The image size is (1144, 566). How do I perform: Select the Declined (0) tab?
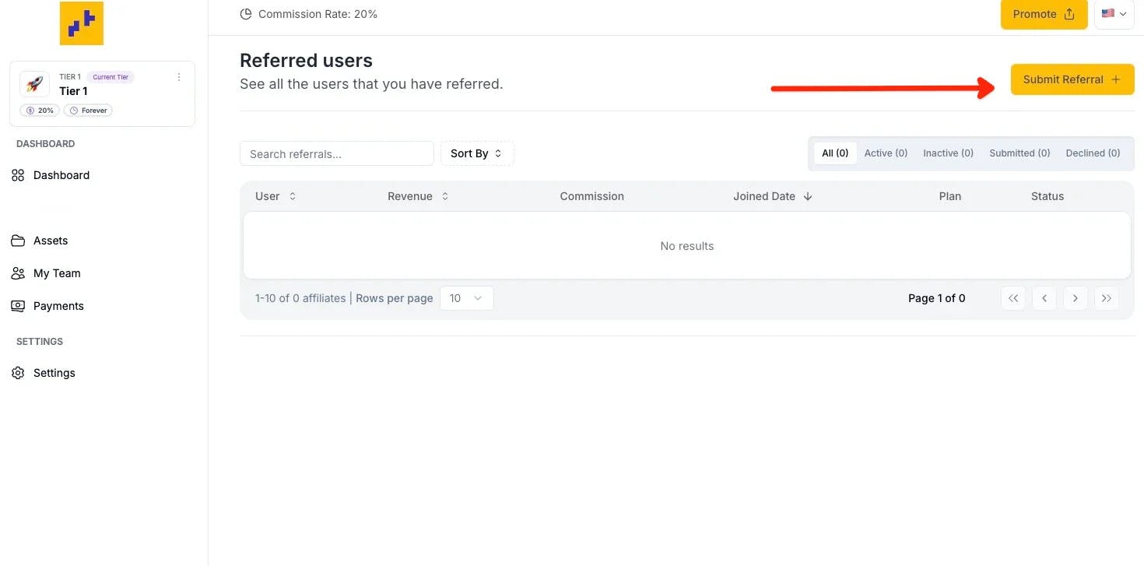1093,153
